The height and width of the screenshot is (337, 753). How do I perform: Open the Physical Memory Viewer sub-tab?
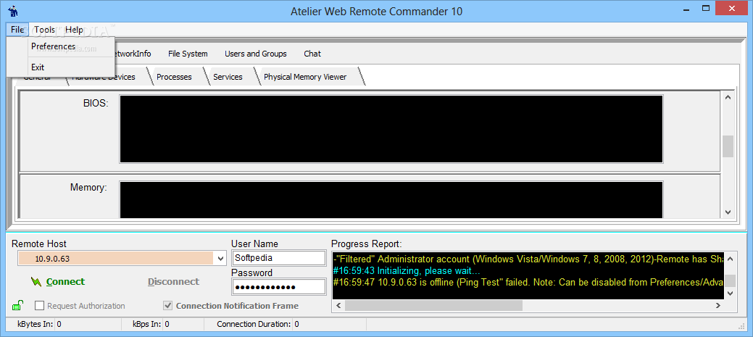pos(305,77)
